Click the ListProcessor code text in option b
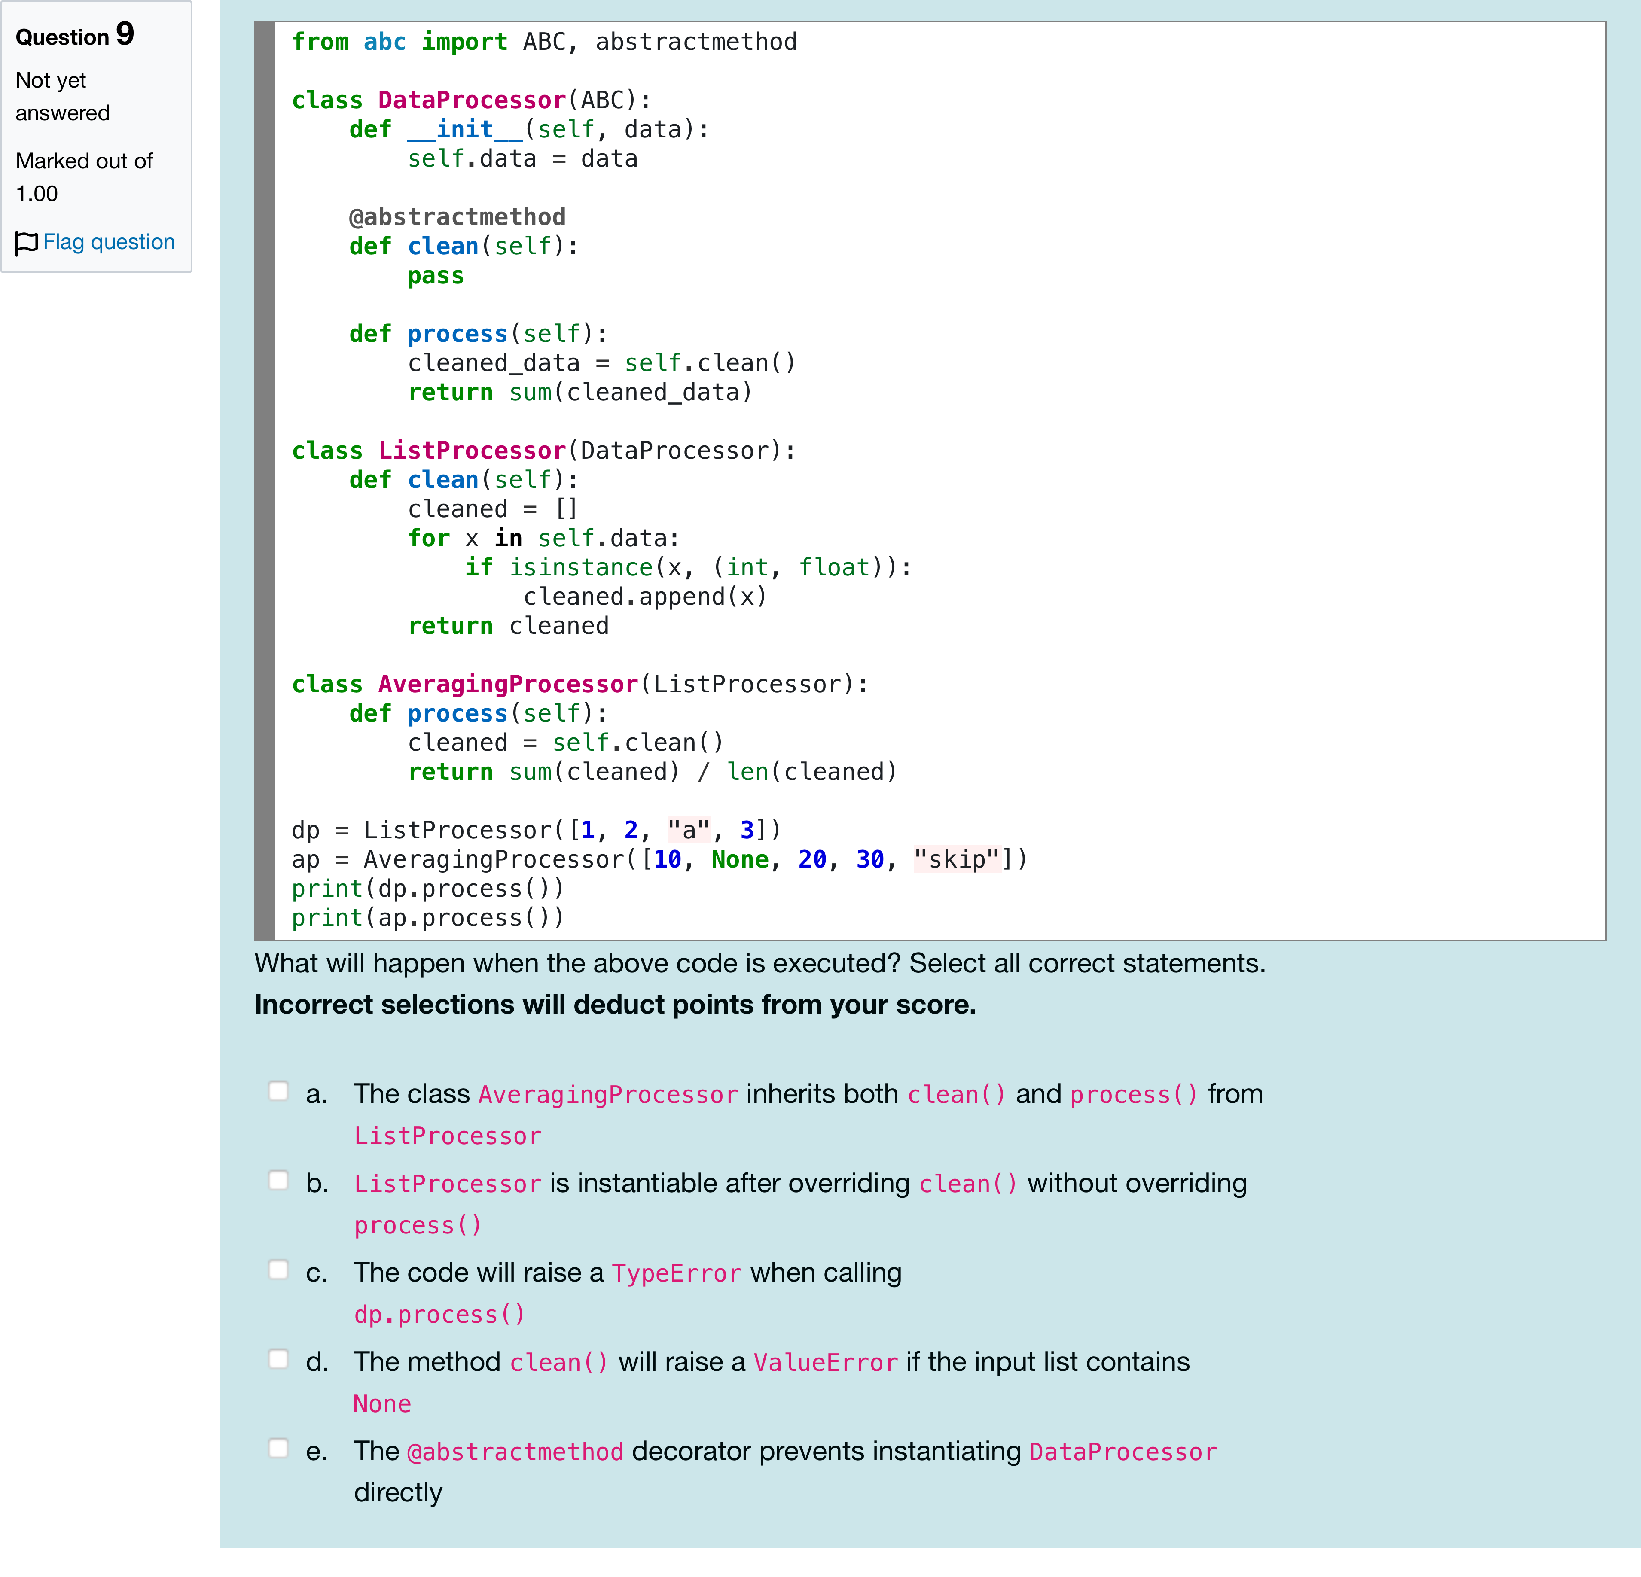The width and height of the screenshot is (1641, 1577). [447, 1184]
